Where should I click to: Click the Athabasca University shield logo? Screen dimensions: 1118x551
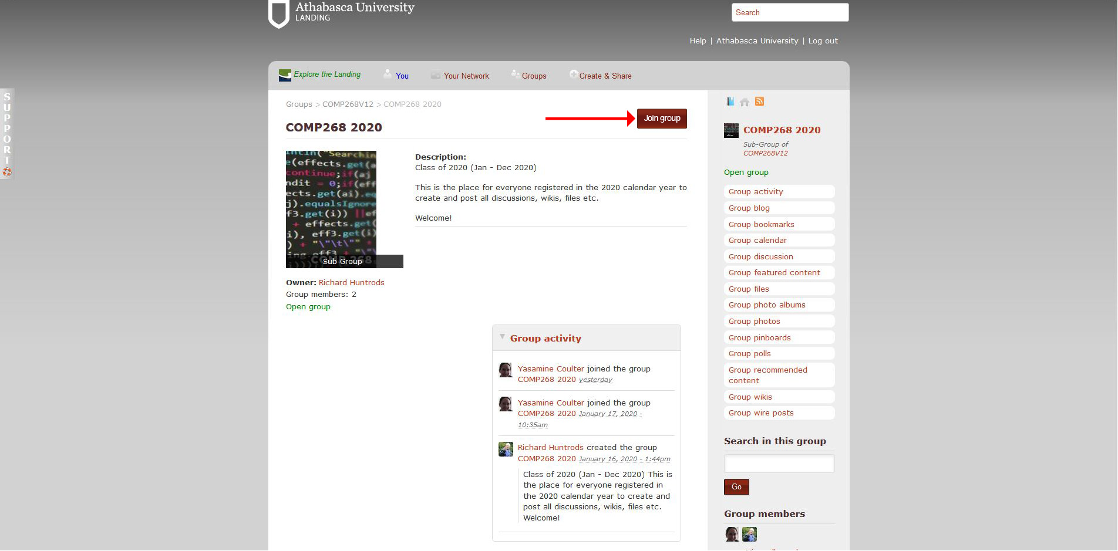[x=279, y=13]
